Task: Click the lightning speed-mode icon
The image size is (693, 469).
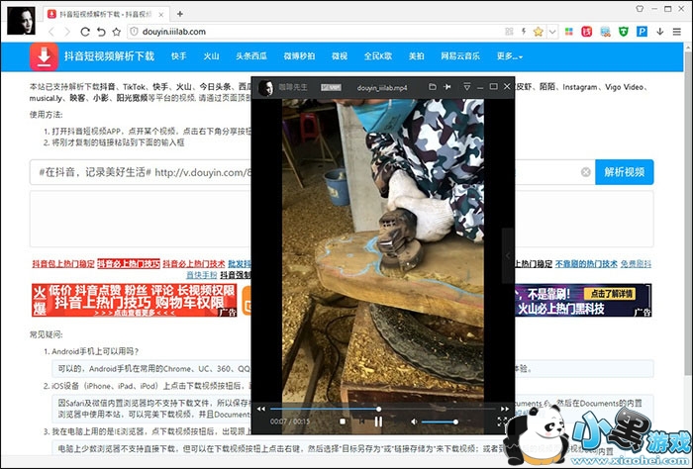Action: 524,32
